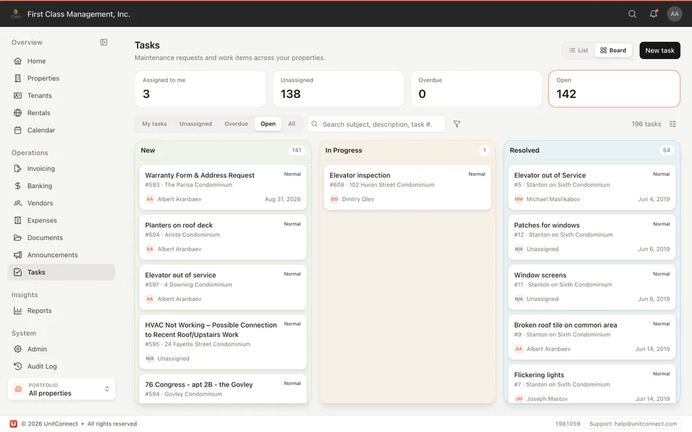Screen dimensions: 692x432
Task: Open the Window screens task card
Action: point(591,287)
